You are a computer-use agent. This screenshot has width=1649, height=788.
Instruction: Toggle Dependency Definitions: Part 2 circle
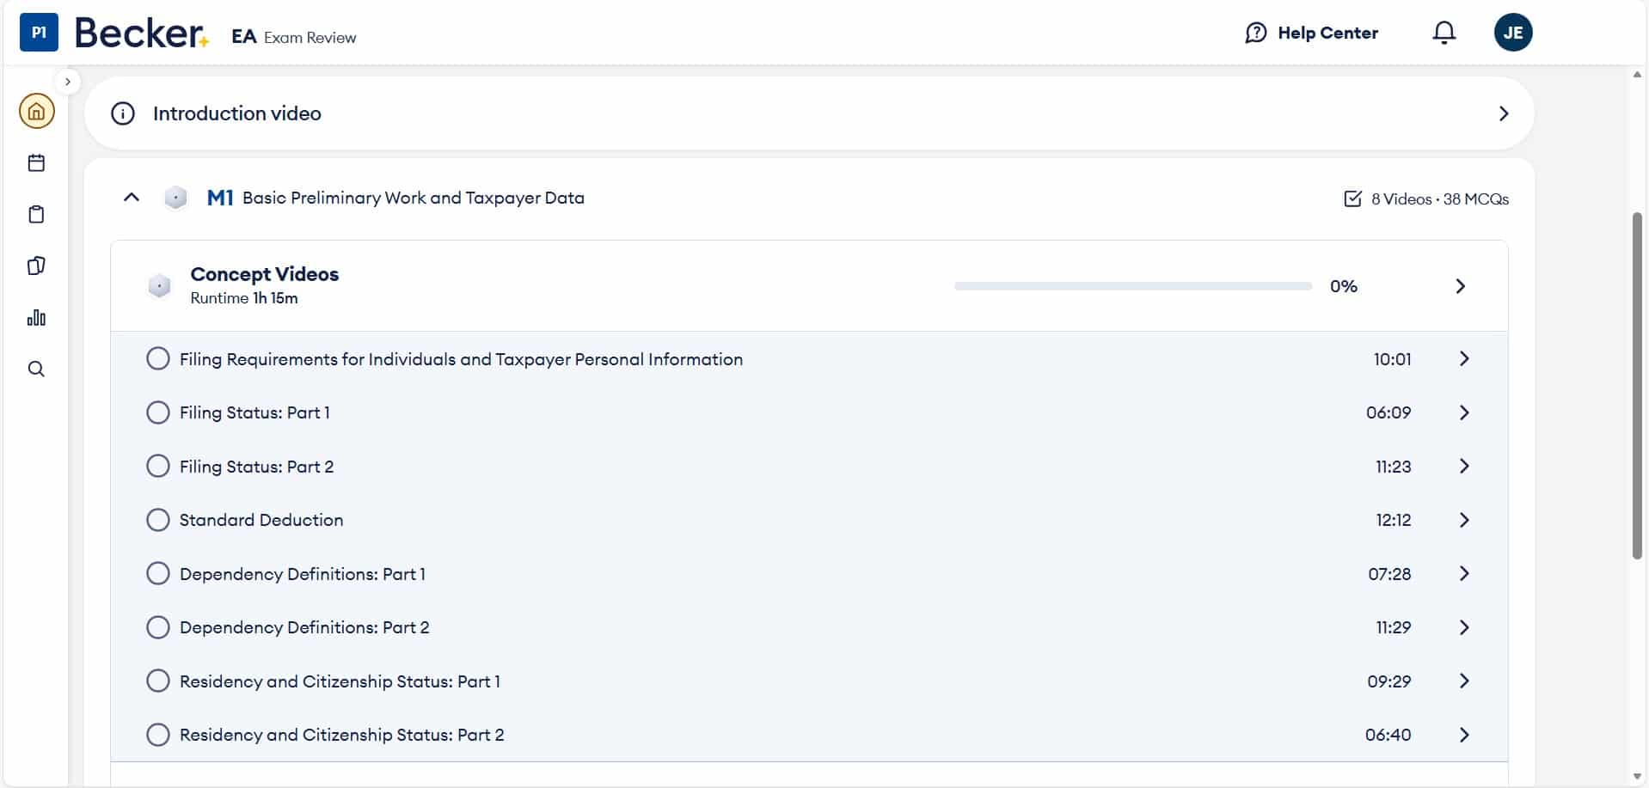coord(158,627)
